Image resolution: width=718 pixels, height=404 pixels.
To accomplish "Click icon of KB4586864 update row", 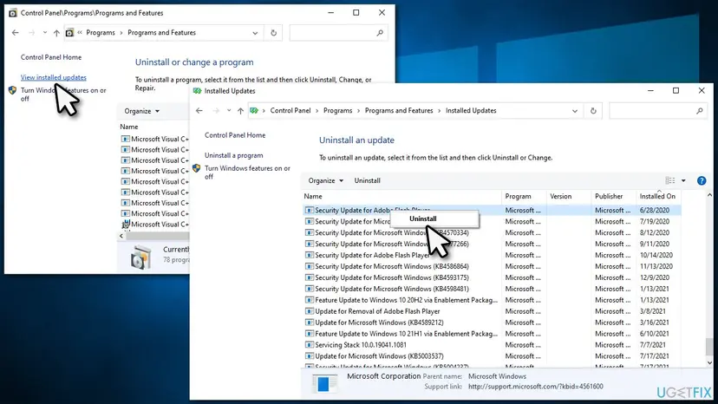I will point(309,266).
